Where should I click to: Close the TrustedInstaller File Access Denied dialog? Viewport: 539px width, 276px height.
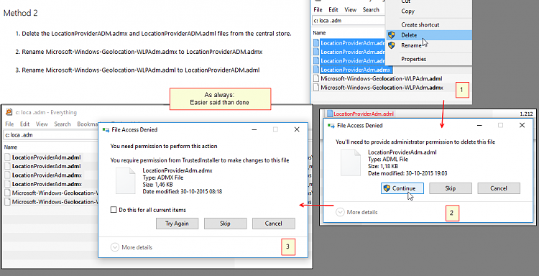coord(297,129)
